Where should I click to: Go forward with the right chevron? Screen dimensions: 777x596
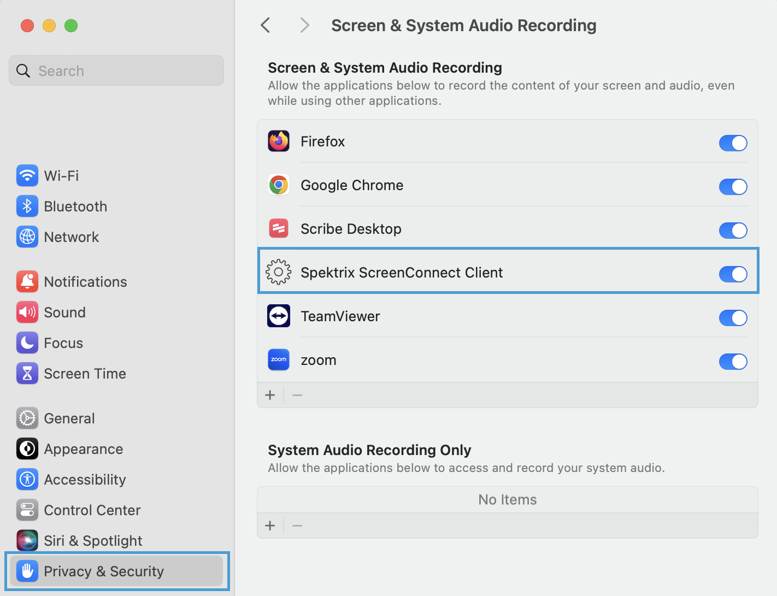click(x=305, y=25)
